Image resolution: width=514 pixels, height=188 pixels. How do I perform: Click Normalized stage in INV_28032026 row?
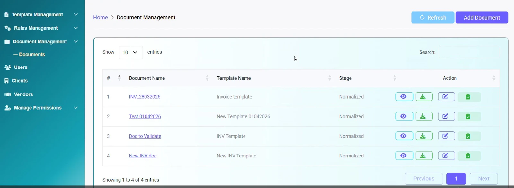pos(351,97)
